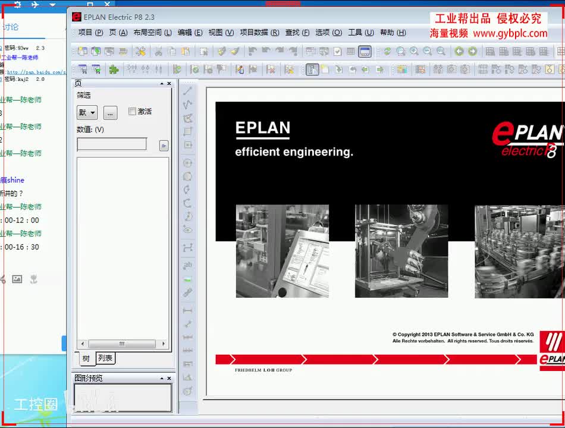Click the 讨论 tab in chat window

click(11, 27)
